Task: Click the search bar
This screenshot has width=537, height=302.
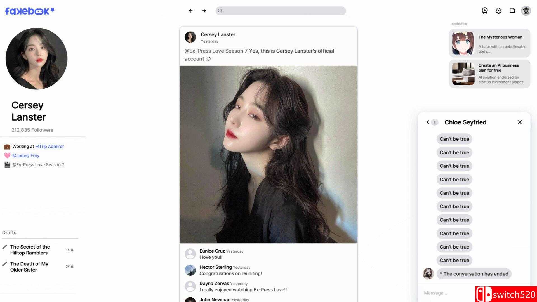Action: [281, 11]
